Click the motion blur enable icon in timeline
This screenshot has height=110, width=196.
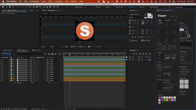pyautogui.click(x=55, y=54)
